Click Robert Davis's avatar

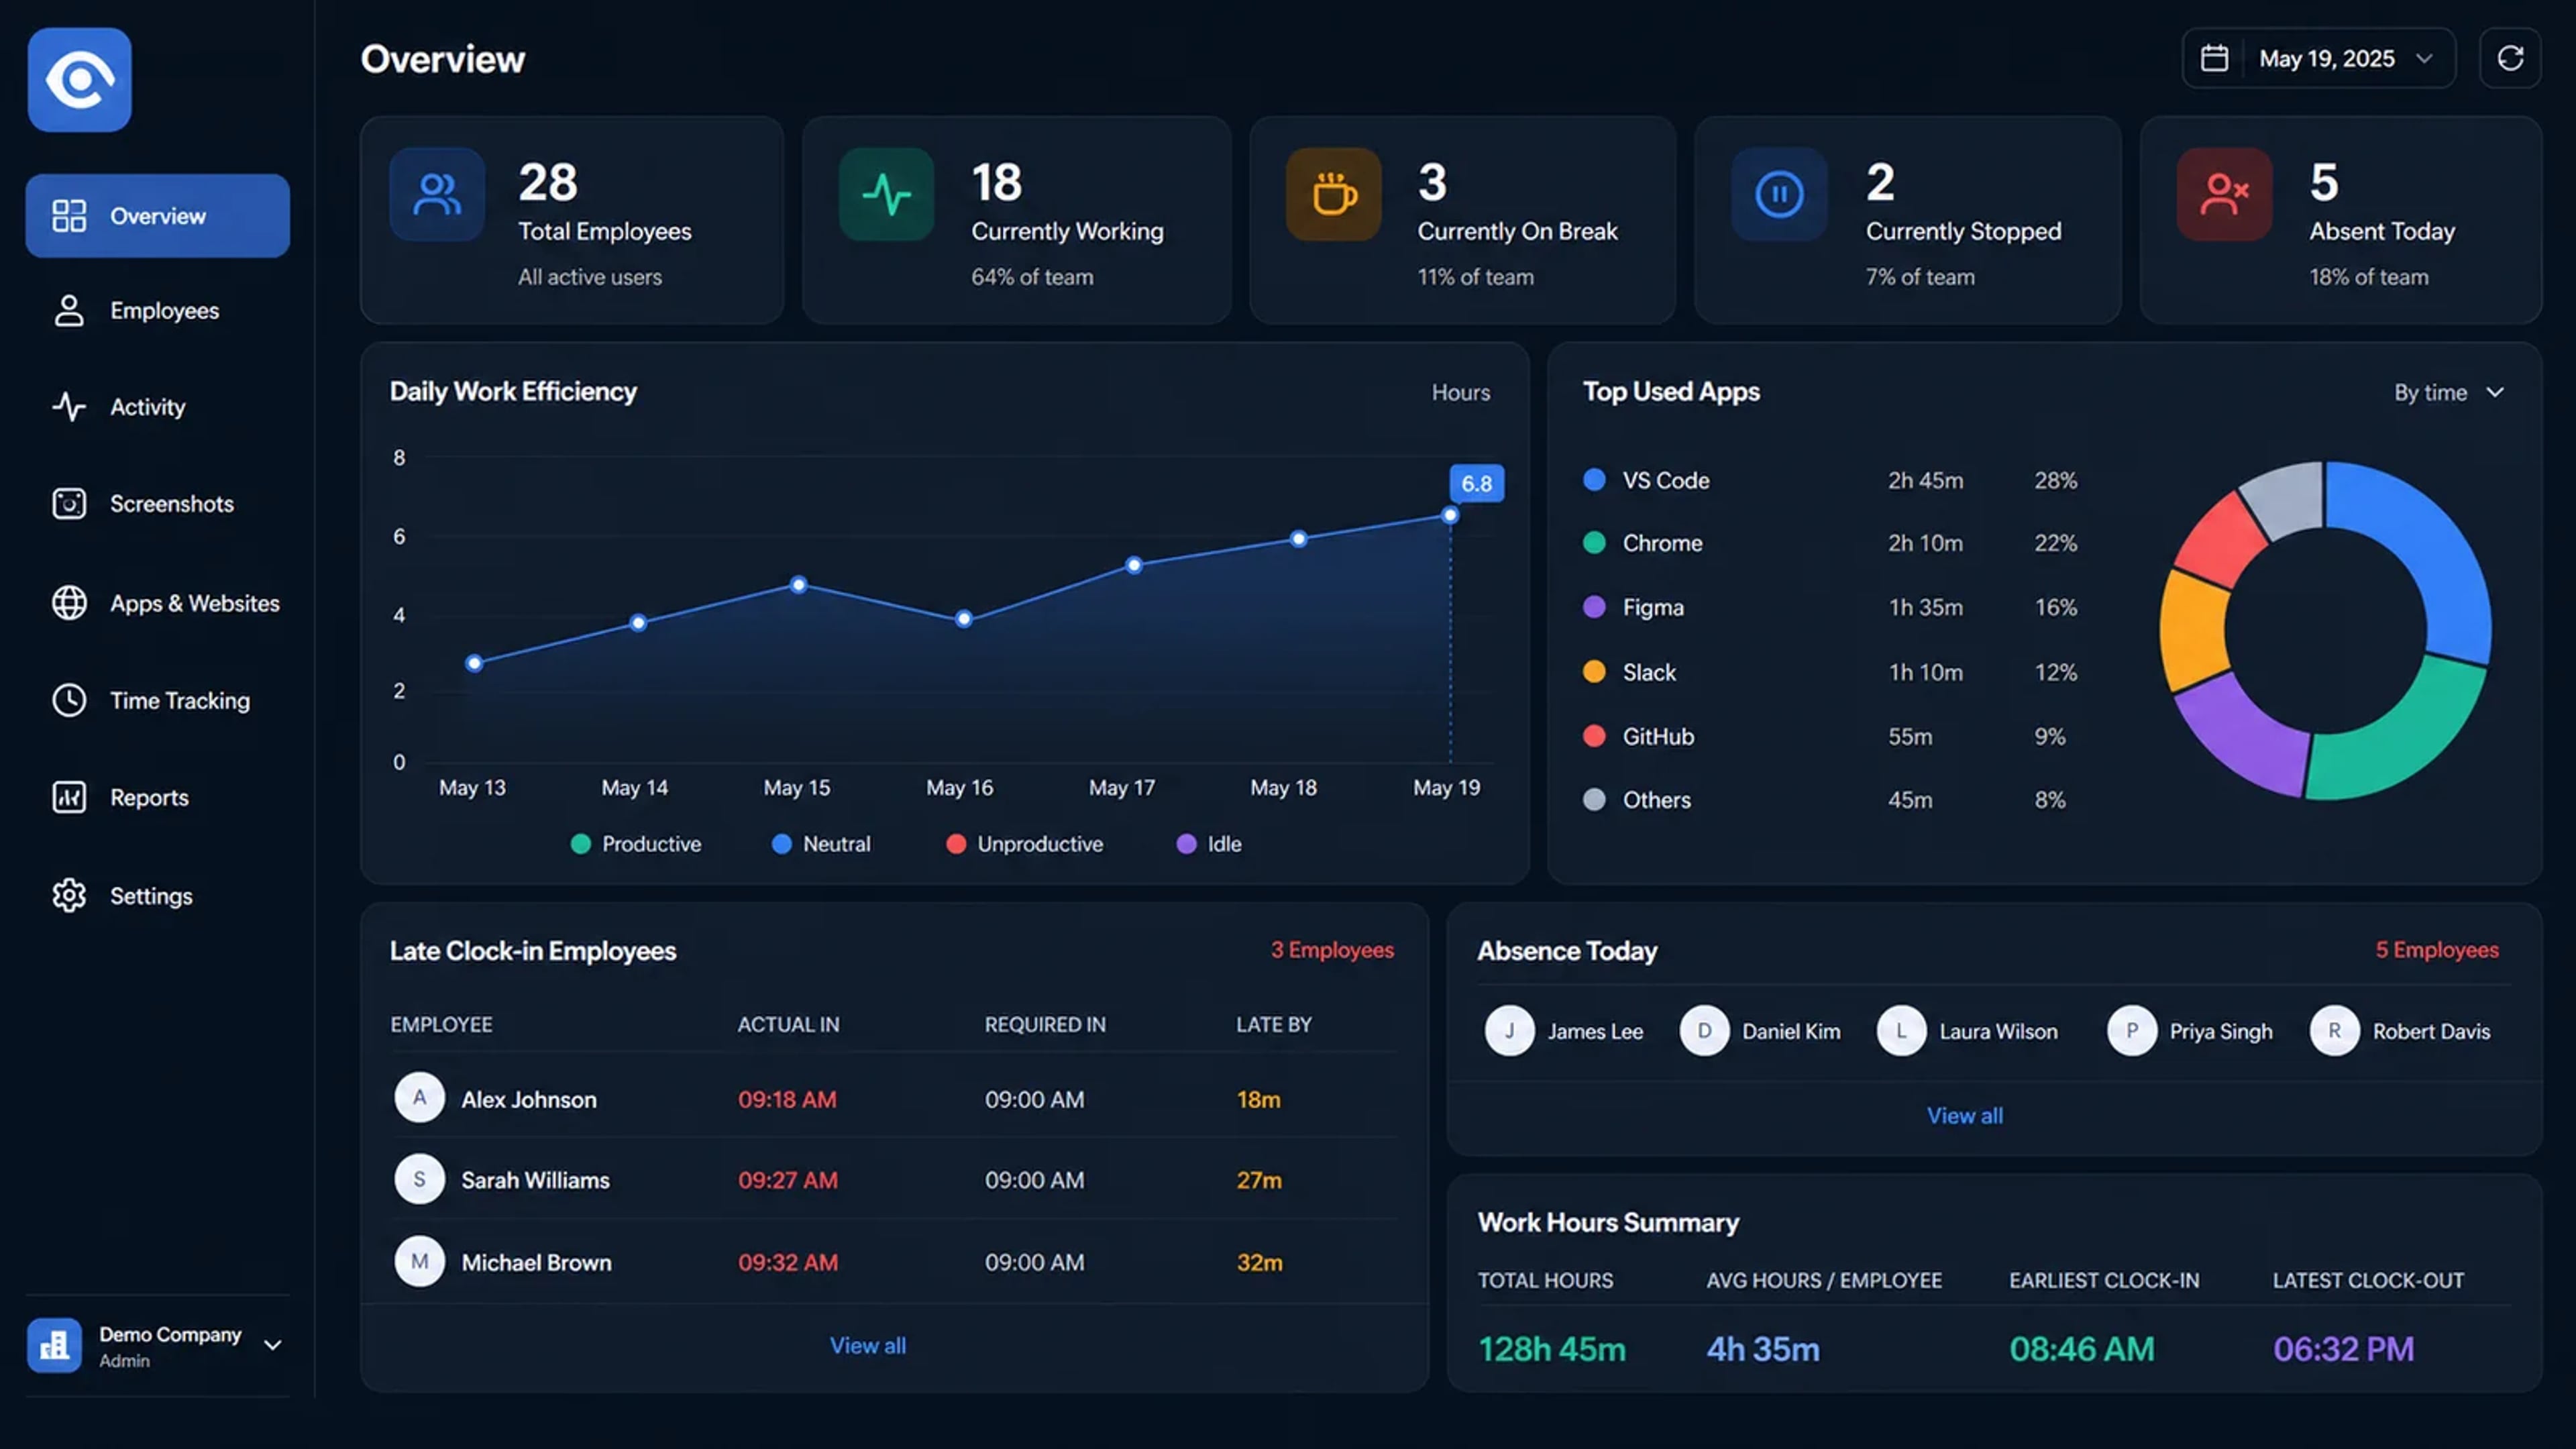point(2334,1031)
